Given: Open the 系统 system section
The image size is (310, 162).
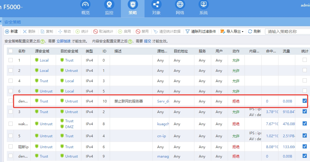Looking at the screenshot, I should click(x=204, y=8).
